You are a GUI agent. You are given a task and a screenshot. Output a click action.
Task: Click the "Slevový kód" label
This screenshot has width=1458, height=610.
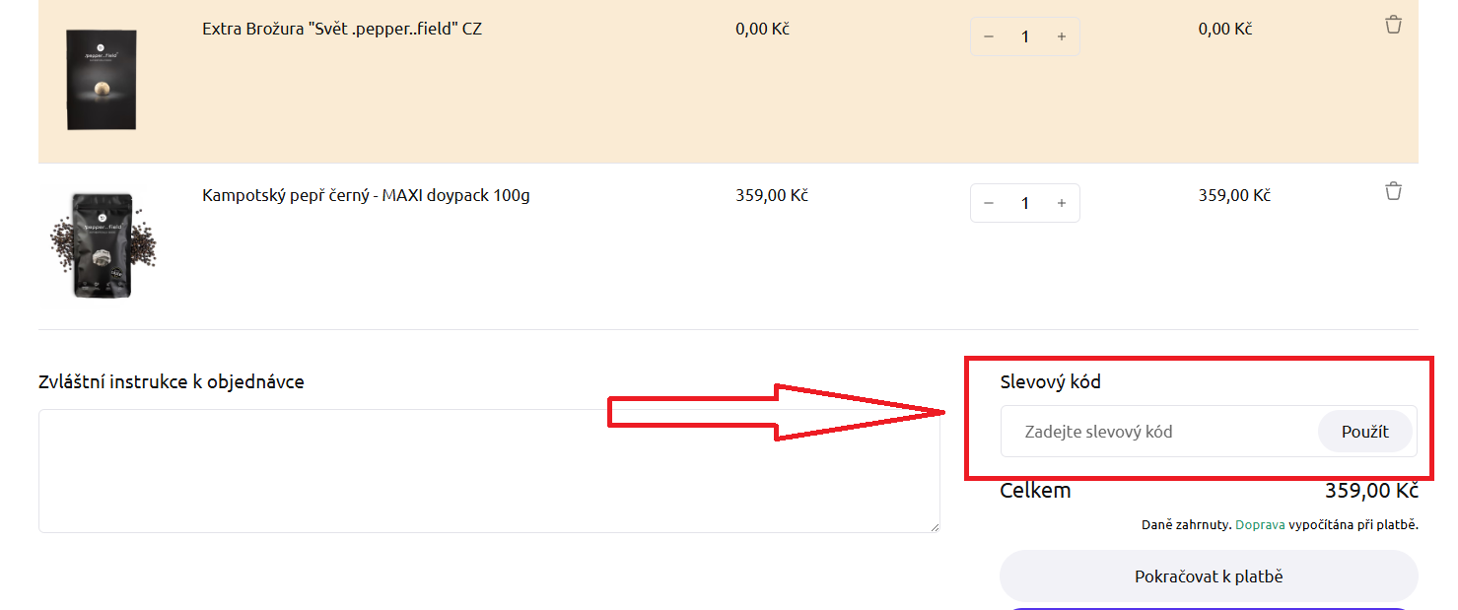(1050, 381)
